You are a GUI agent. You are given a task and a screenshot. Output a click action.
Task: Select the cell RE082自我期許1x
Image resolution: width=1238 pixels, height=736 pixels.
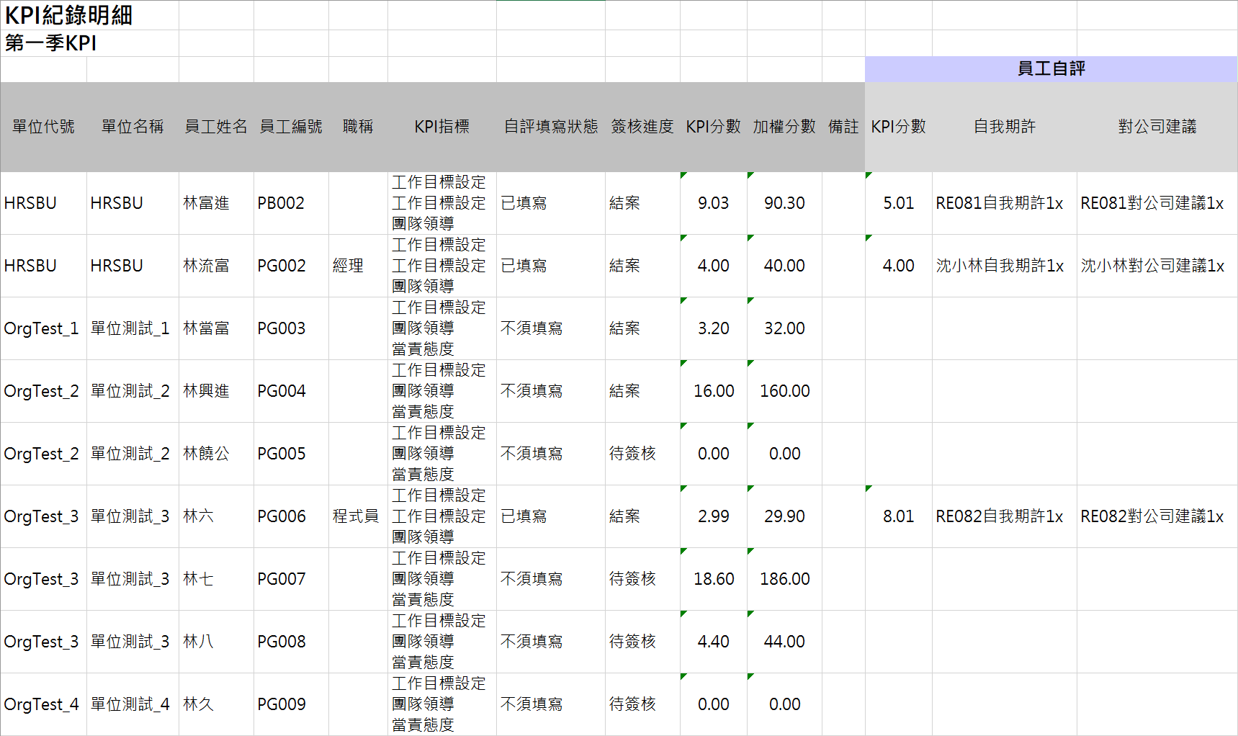999,516
